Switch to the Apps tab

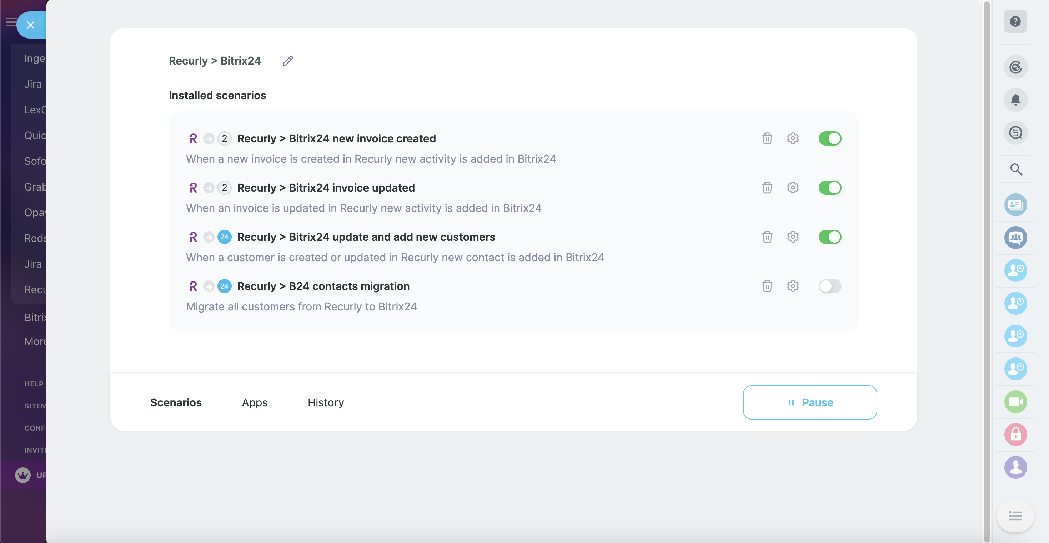tap(255, 402)
